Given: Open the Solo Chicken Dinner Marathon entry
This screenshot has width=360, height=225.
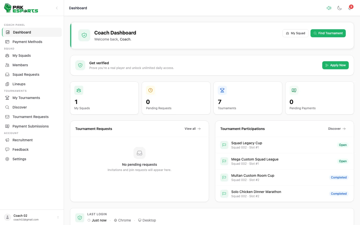Looking at the screenshot, I should [284, 194].
